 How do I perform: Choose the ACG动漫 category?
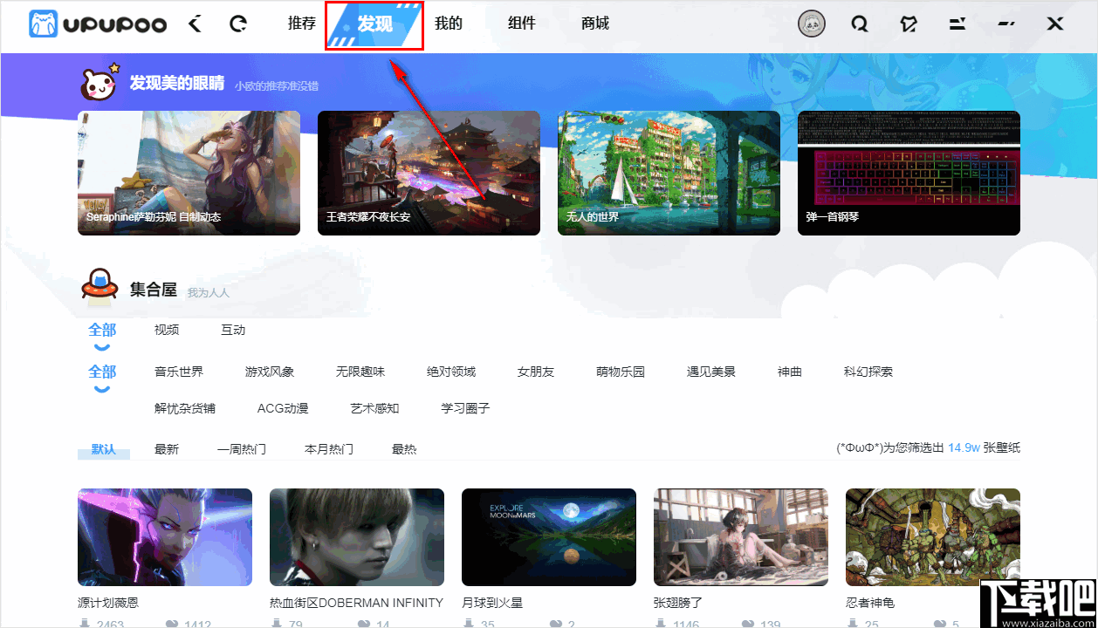tap(283, 408)
